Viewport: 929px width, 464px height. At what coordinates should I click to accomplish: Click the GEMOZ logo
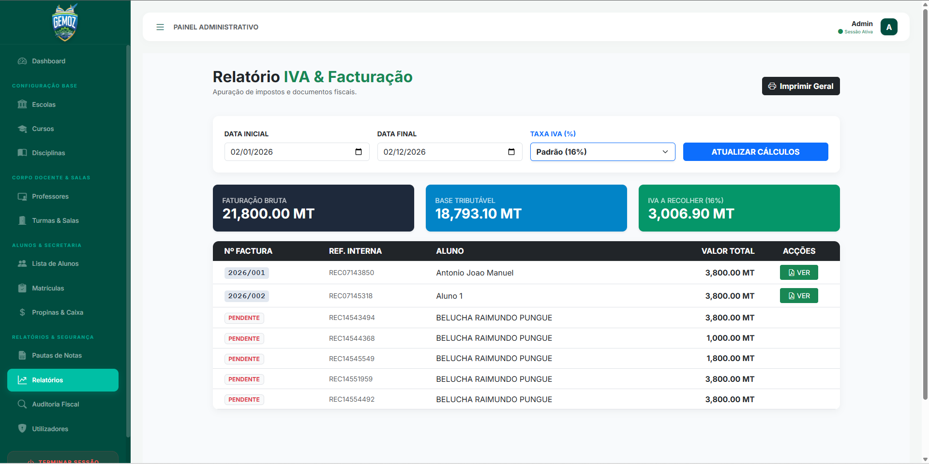pos(65,22)
